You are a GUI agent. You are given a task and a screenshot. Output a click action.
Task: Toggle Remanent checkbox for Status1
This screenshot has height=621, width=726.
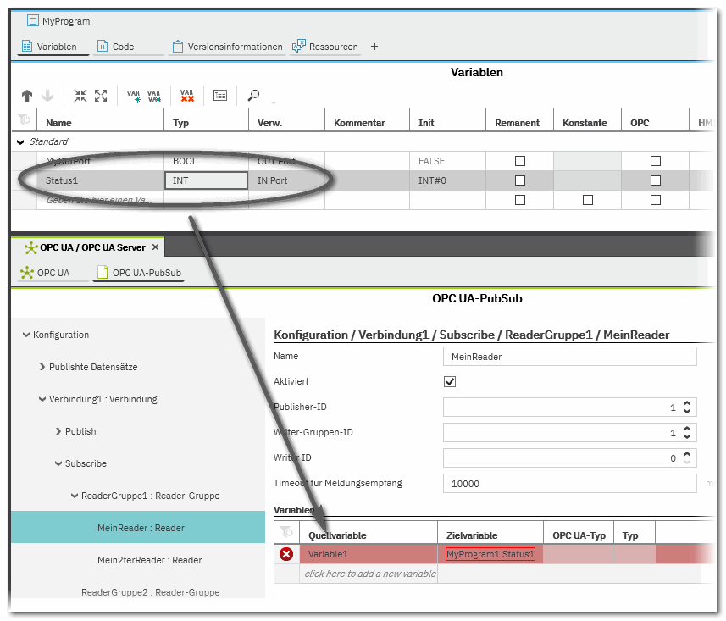tap(520, 180)
